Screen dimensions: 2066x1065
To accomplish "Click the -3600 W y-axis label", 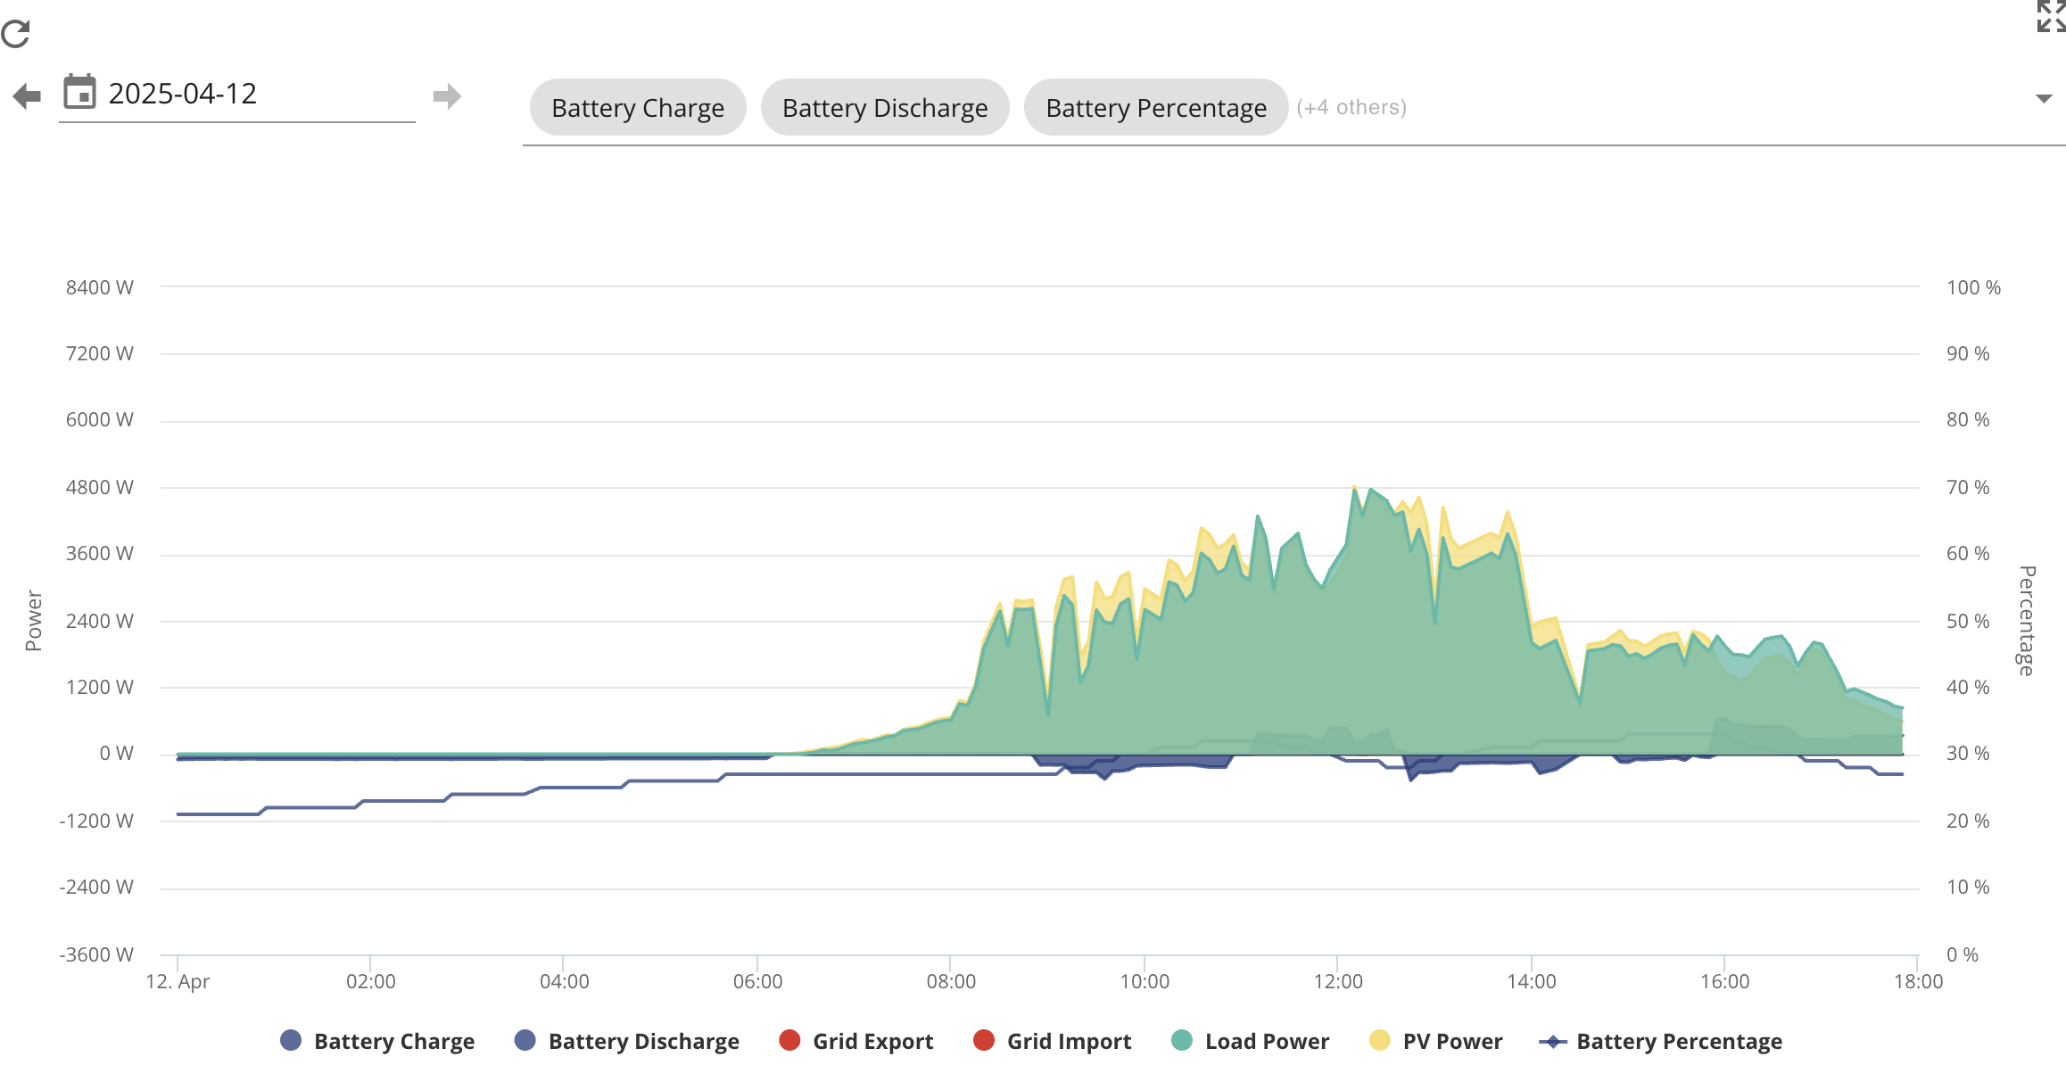I will [x=96, y=954].
